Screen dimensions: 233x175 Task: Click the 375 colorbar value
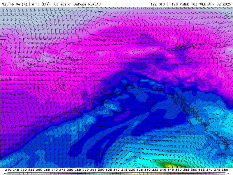(217, 170)
